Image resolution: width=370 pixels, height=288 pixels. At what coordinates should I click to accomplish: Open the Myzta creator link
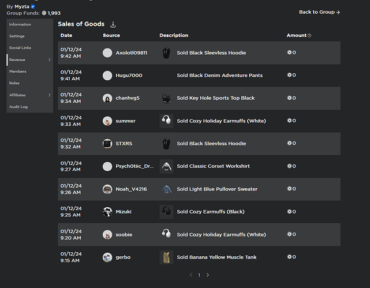22,6
